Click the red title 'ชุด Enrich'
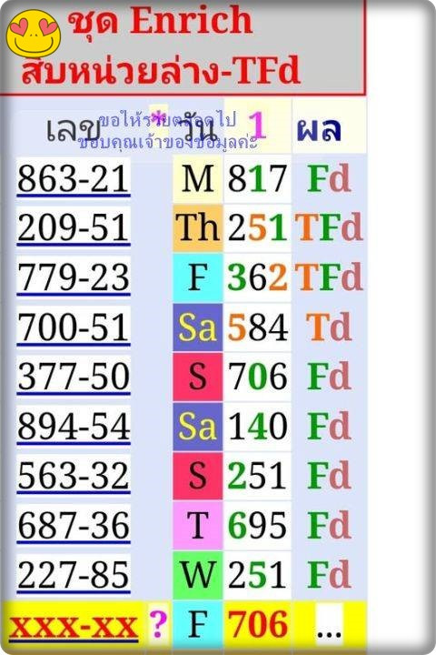Image resolution: width=436 pixels, height=655 pixels. pos(161,21)
